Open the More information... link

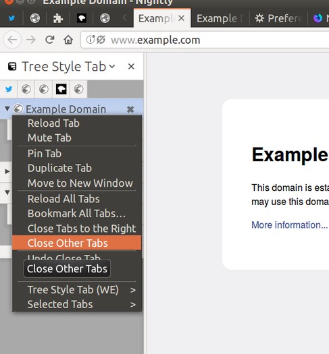click(x=289, y=225)
